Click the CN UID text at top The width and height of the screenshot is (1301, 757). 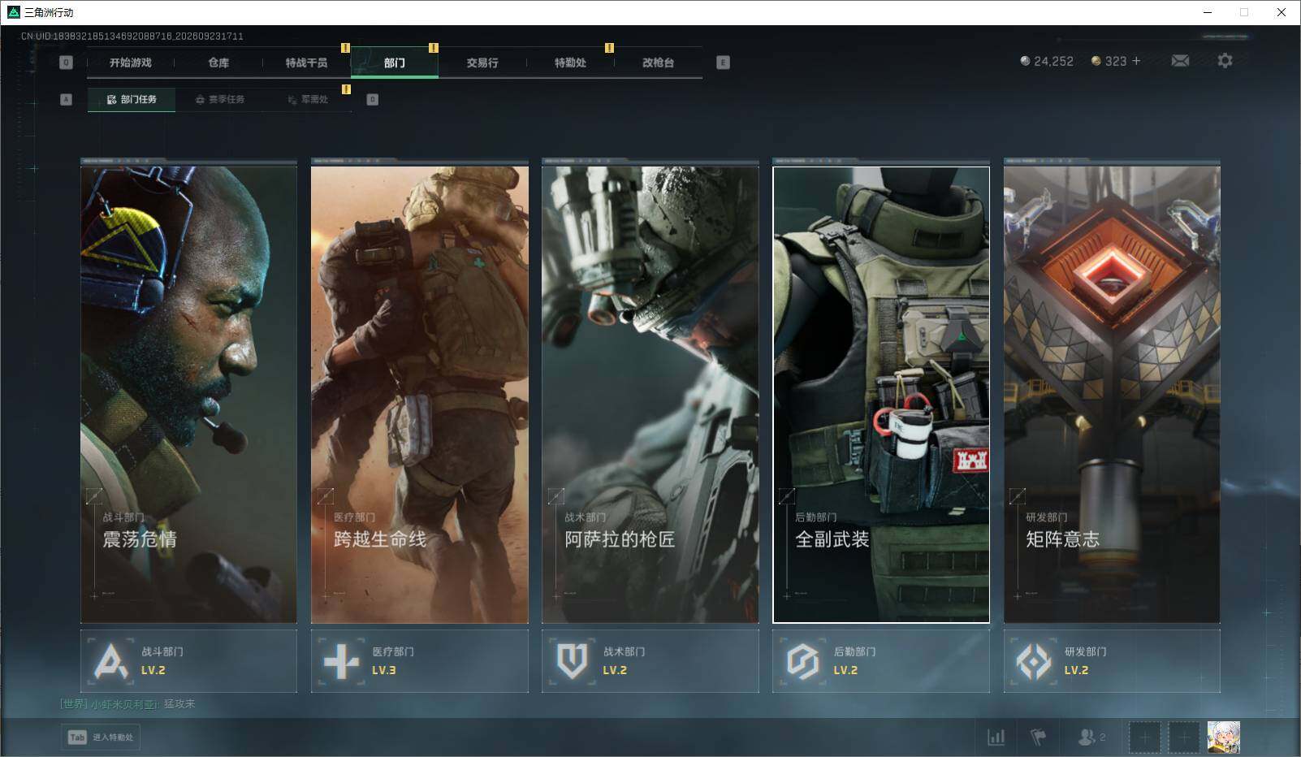click(132, 37)
